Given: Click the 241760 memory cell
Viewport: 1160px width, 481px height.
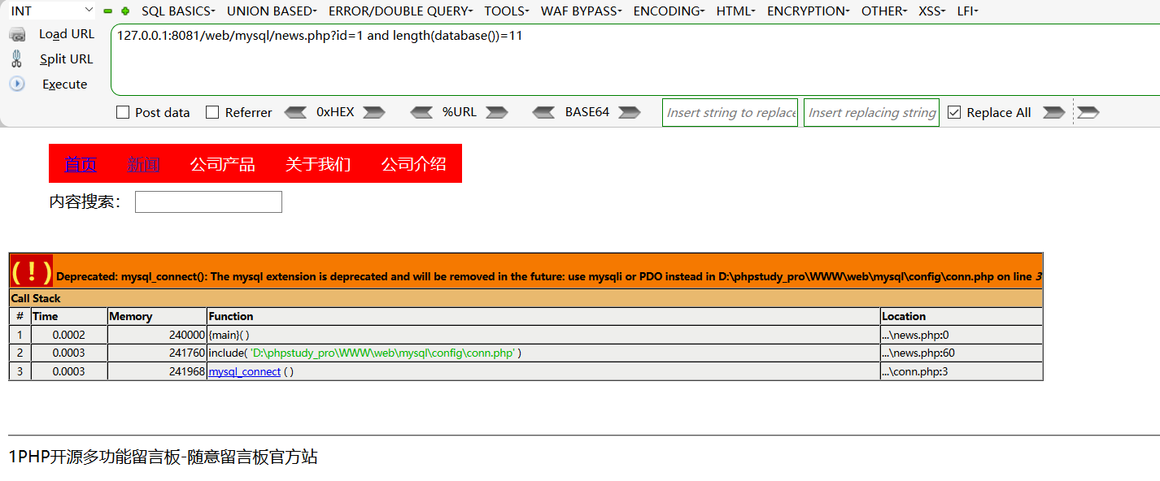Looking at the screenshot, I should click(157, 353).
